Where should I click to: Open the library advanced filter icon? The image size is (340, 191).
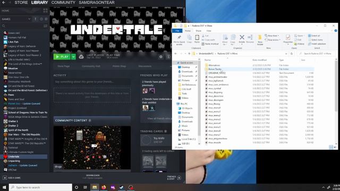point(45,26)
